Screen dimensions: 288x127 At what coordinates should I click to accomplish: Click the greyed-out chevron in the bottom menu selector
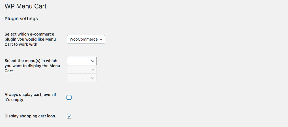tap(93, 78)
